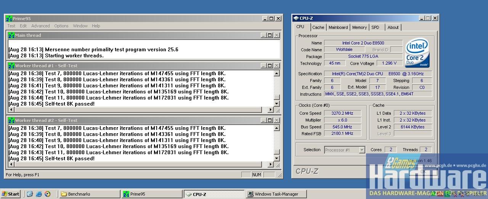Maximize Worker thread #1 window

270,66
